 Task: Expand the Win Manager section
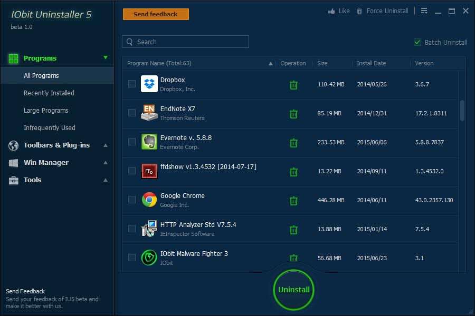[106, 163]
